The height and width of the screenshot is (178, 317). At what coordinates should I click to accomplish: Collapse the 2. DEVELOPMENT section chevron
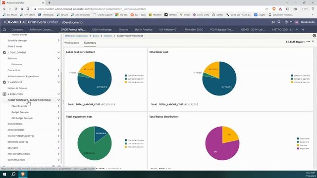coord(58,52)
